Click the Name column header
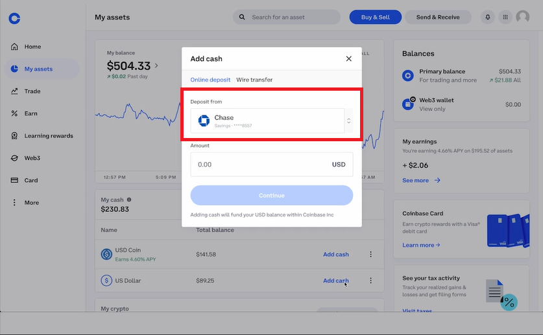 click(109, 230)
